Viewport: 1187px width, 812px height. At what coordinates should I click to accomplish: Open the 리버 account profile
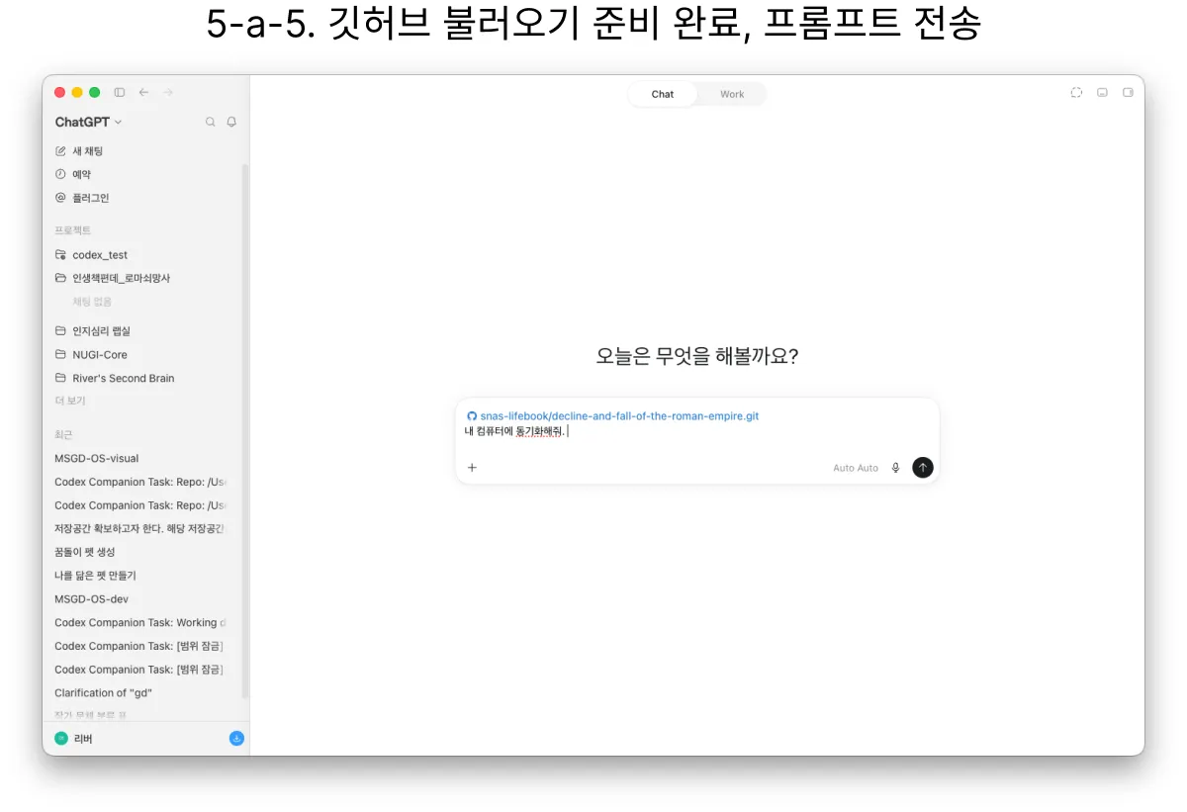coord(74,739)
